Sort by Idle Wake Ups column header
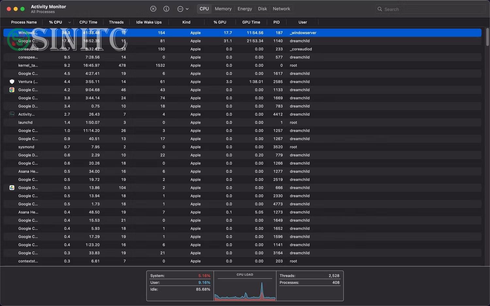This screenshot has height=306, width=490. point(149,22)
